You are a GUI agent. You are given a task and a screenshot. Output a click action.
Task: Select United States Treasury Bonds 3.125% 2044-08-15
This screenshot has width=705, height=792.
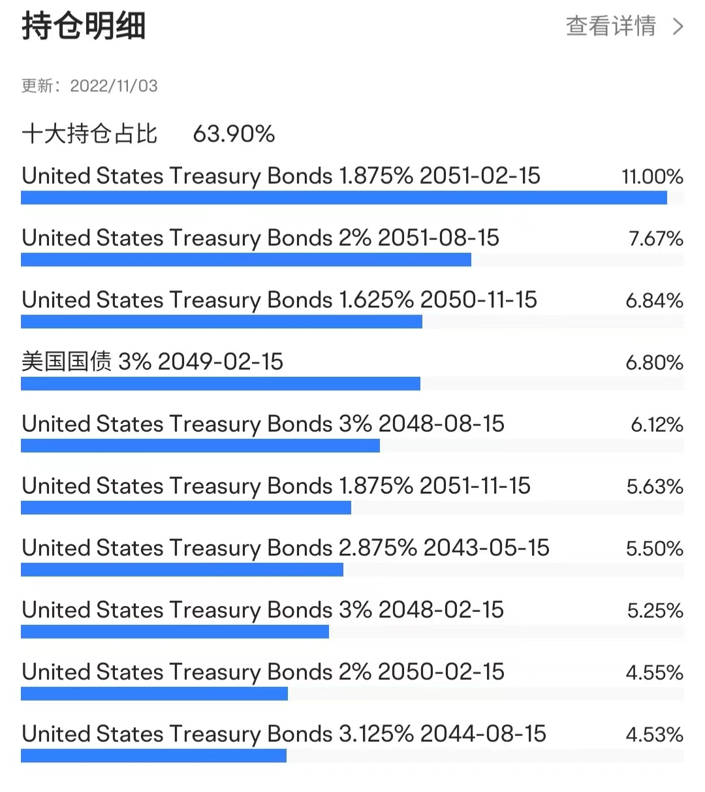tap(283, 734)
